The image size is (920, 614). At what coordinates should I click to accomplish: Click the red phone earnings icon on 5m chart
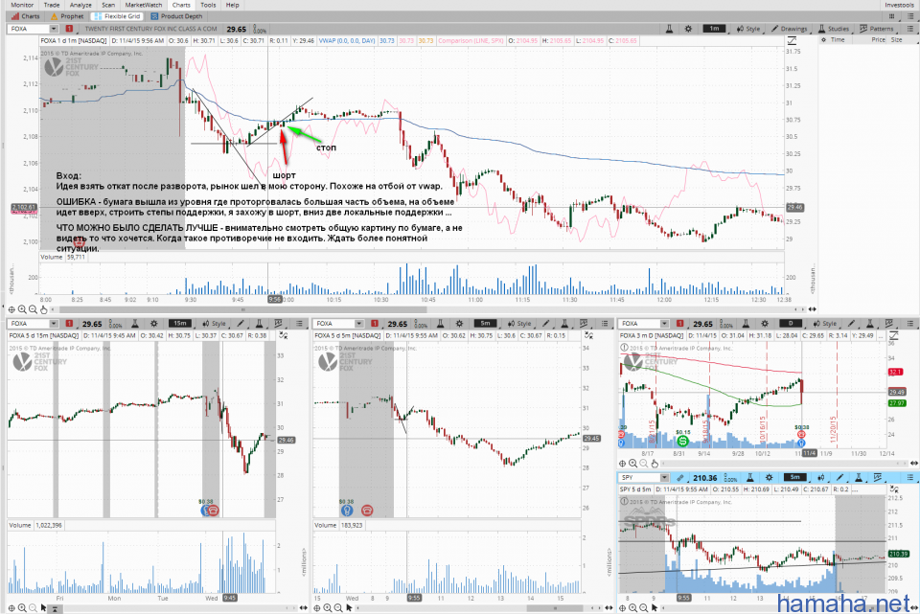point(367,511)
